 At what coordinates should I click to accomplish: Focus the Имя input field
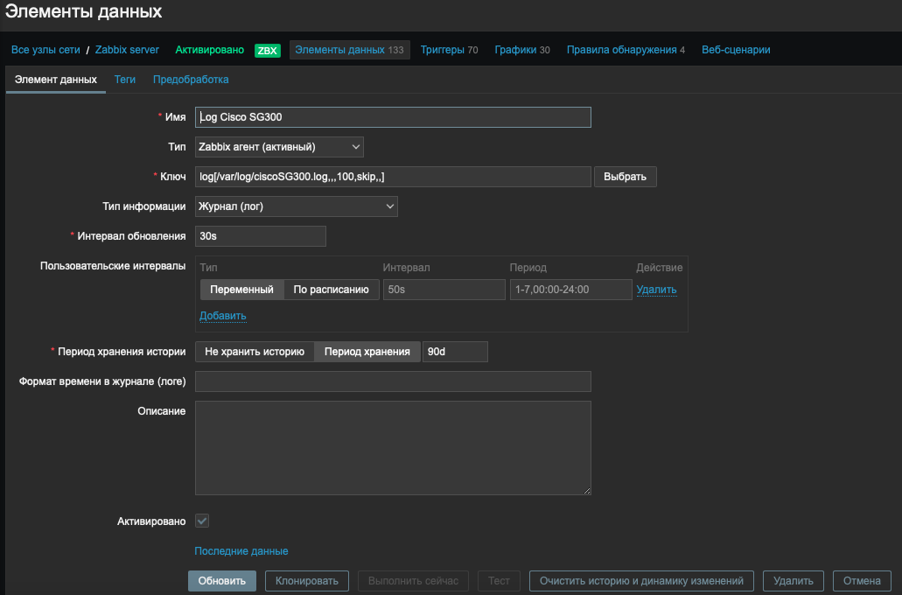[x=393, y=117]
